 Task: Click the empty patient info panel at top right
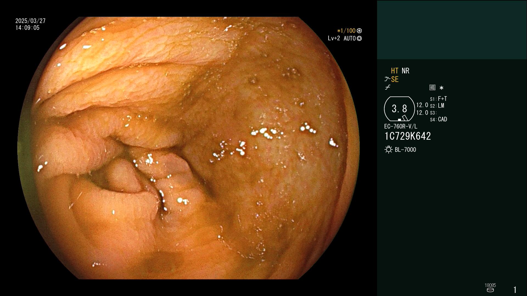(452, 30)
